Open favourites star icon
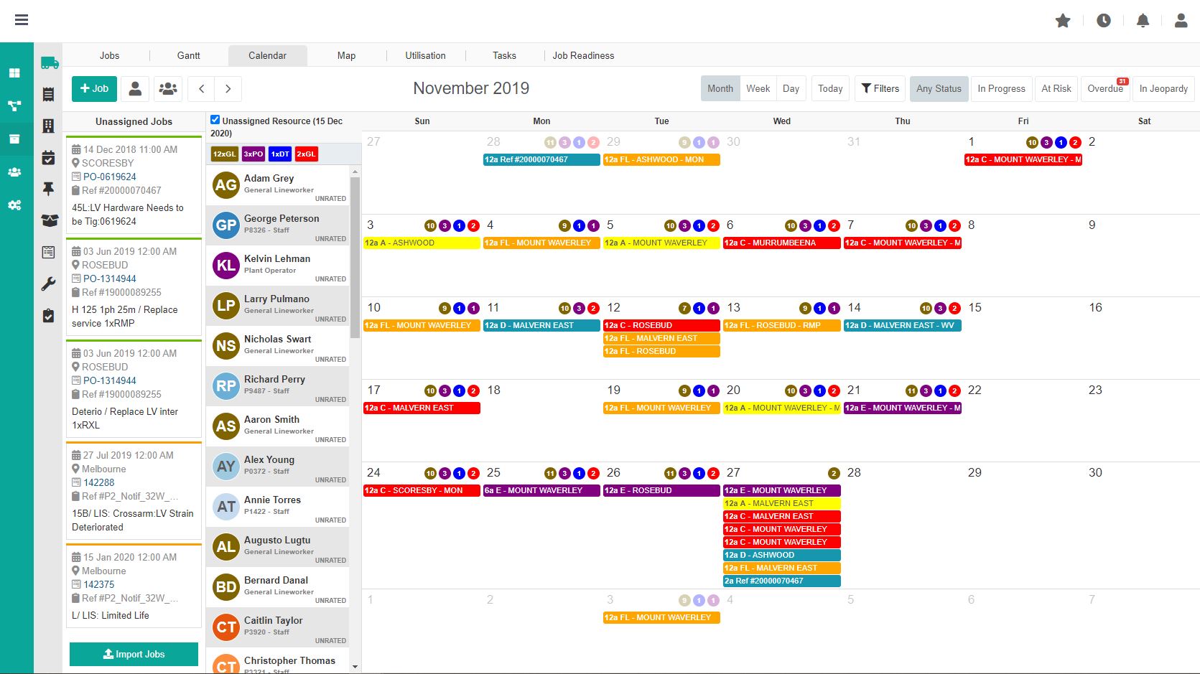This screenshot has height=674, width=1200. point(1063,21)
